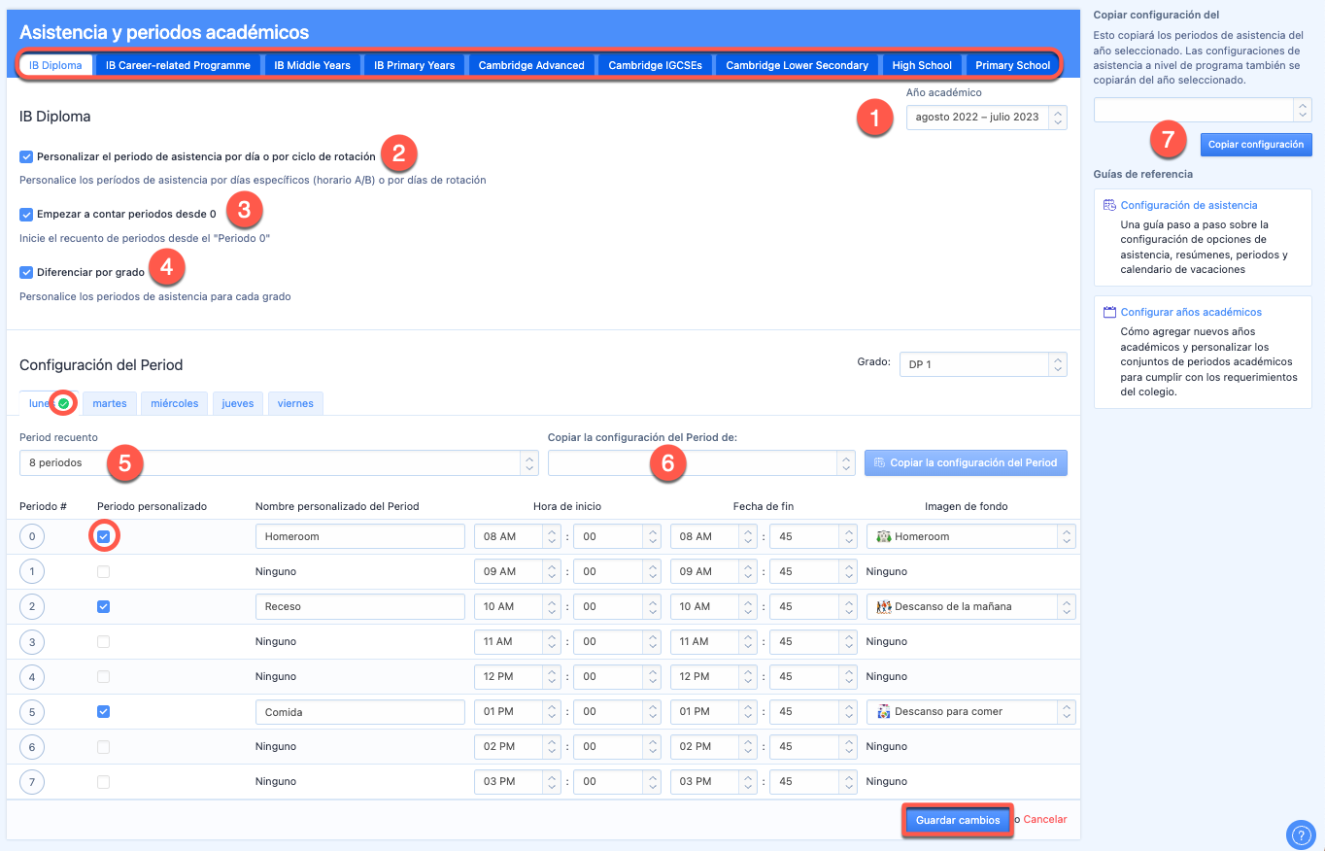
Task: Click the Receso period name field
Action: 359,606
